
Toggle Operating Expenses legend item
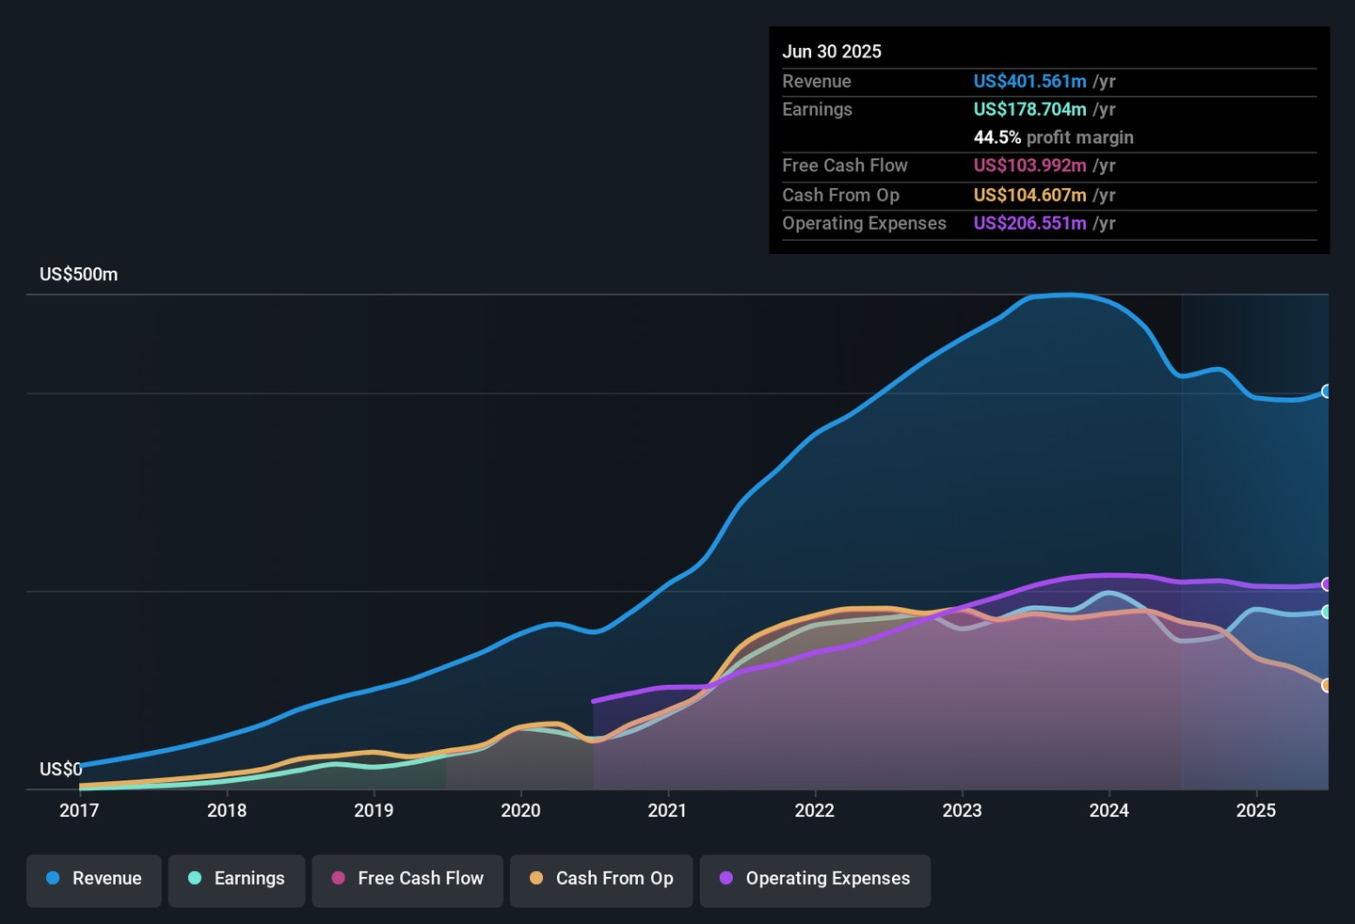pyautogui.click(x=815, y=879)
